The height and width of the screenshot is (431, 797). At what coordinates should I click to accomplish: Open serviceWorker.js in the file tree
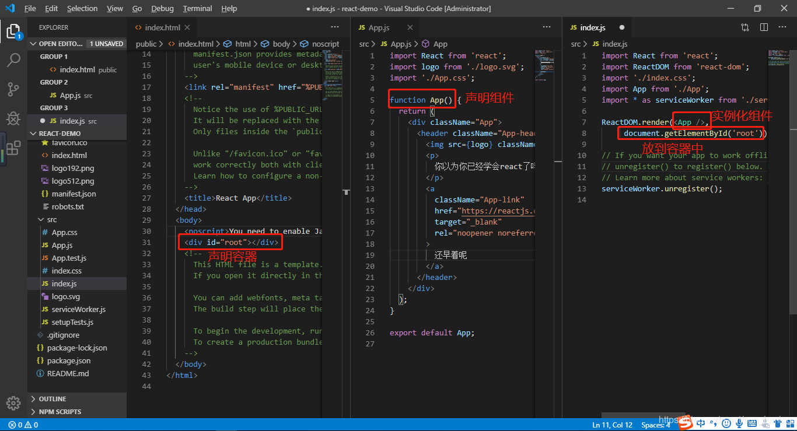77,309
